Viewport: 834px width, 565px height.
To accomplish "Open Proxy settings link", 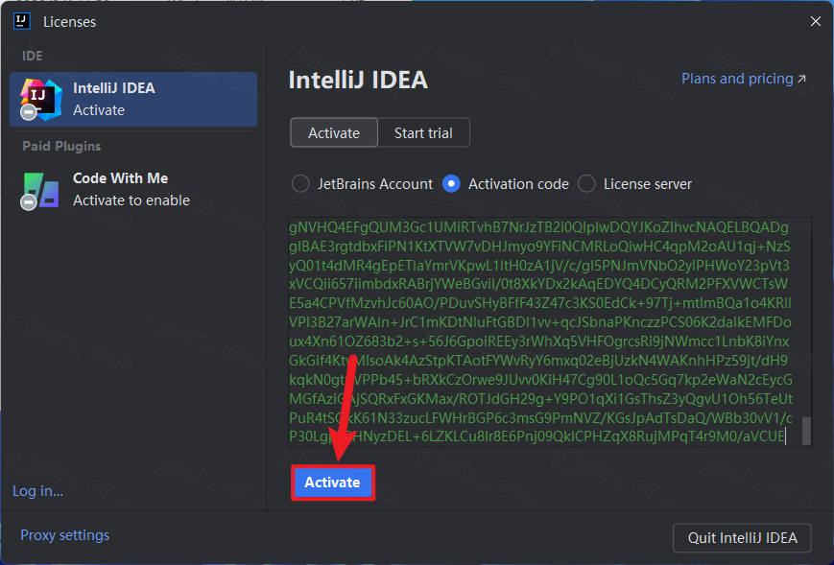I will [x=65, y=535].
